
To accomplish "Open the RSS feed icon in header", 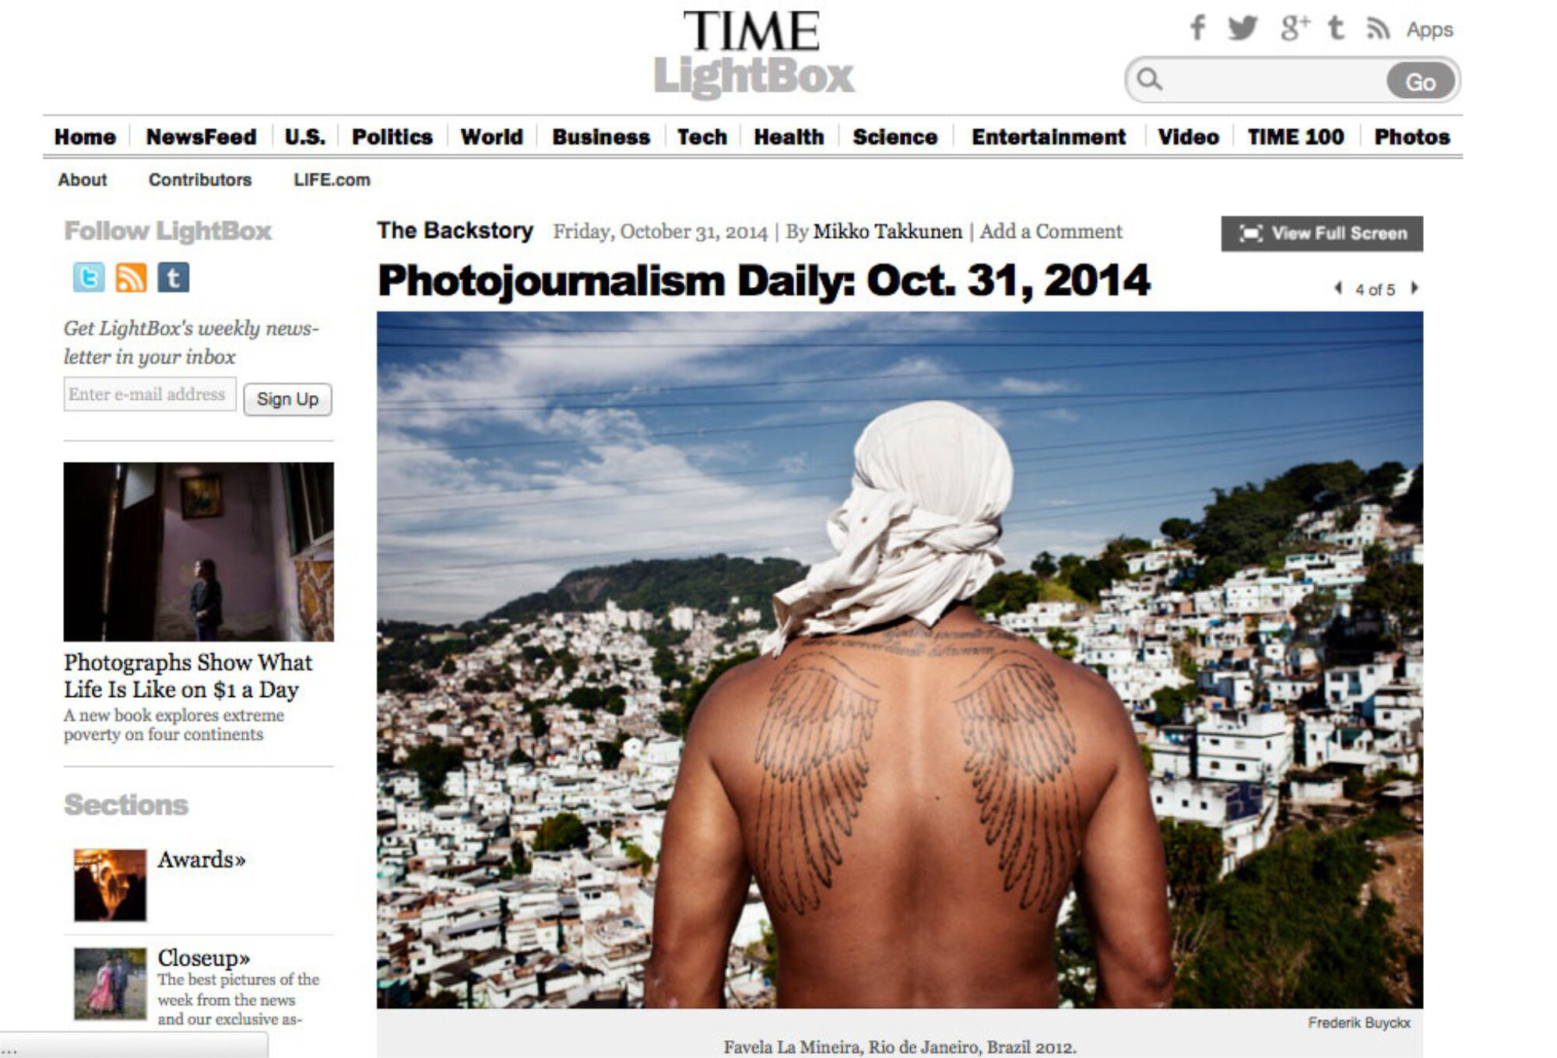I will pyautogui.click(x=1378, y=29).
